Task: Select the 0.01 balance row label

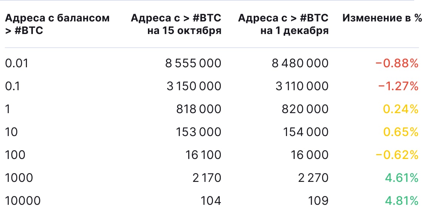Action: (17, 63)
